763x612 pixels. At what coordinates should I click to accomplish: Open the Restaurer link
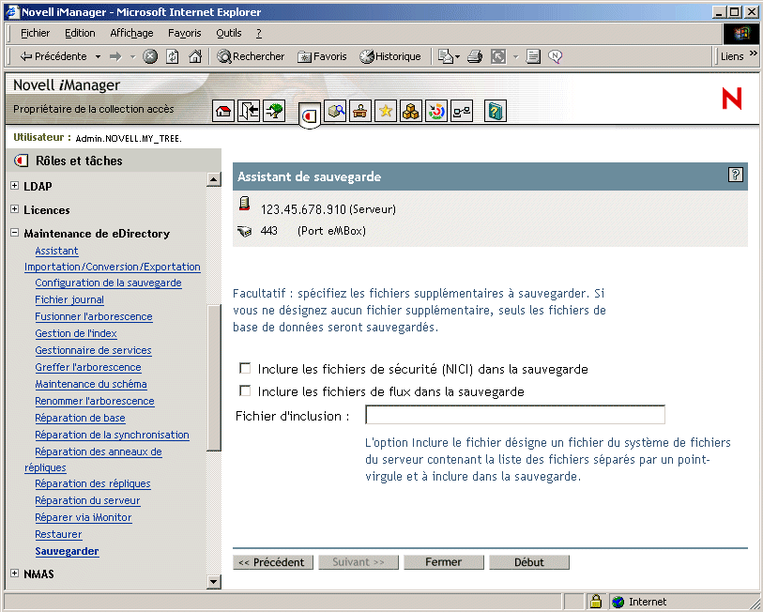[58, 535]
